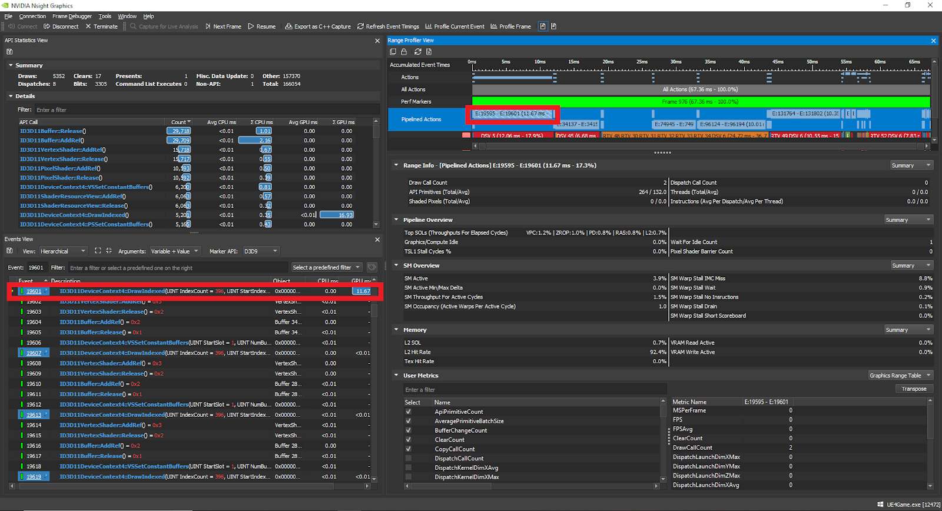
Task: Click the Count column header in API Statistics
Action: point(178,122)
